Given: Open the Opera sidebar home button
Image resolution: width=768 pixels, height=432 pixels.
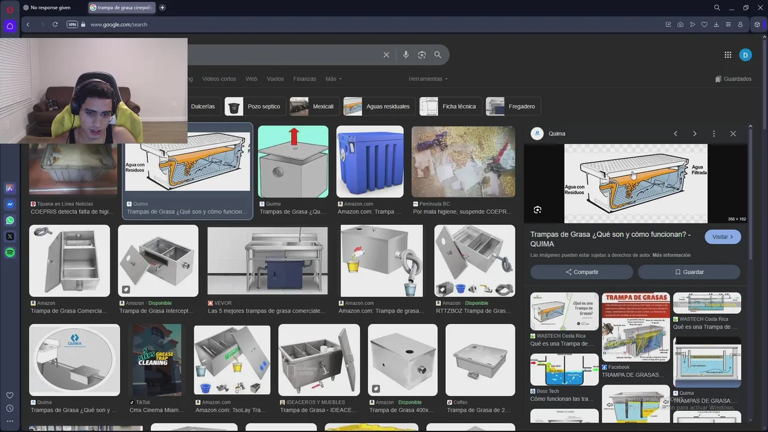Looking at the screenshot, I should (10, 26).
